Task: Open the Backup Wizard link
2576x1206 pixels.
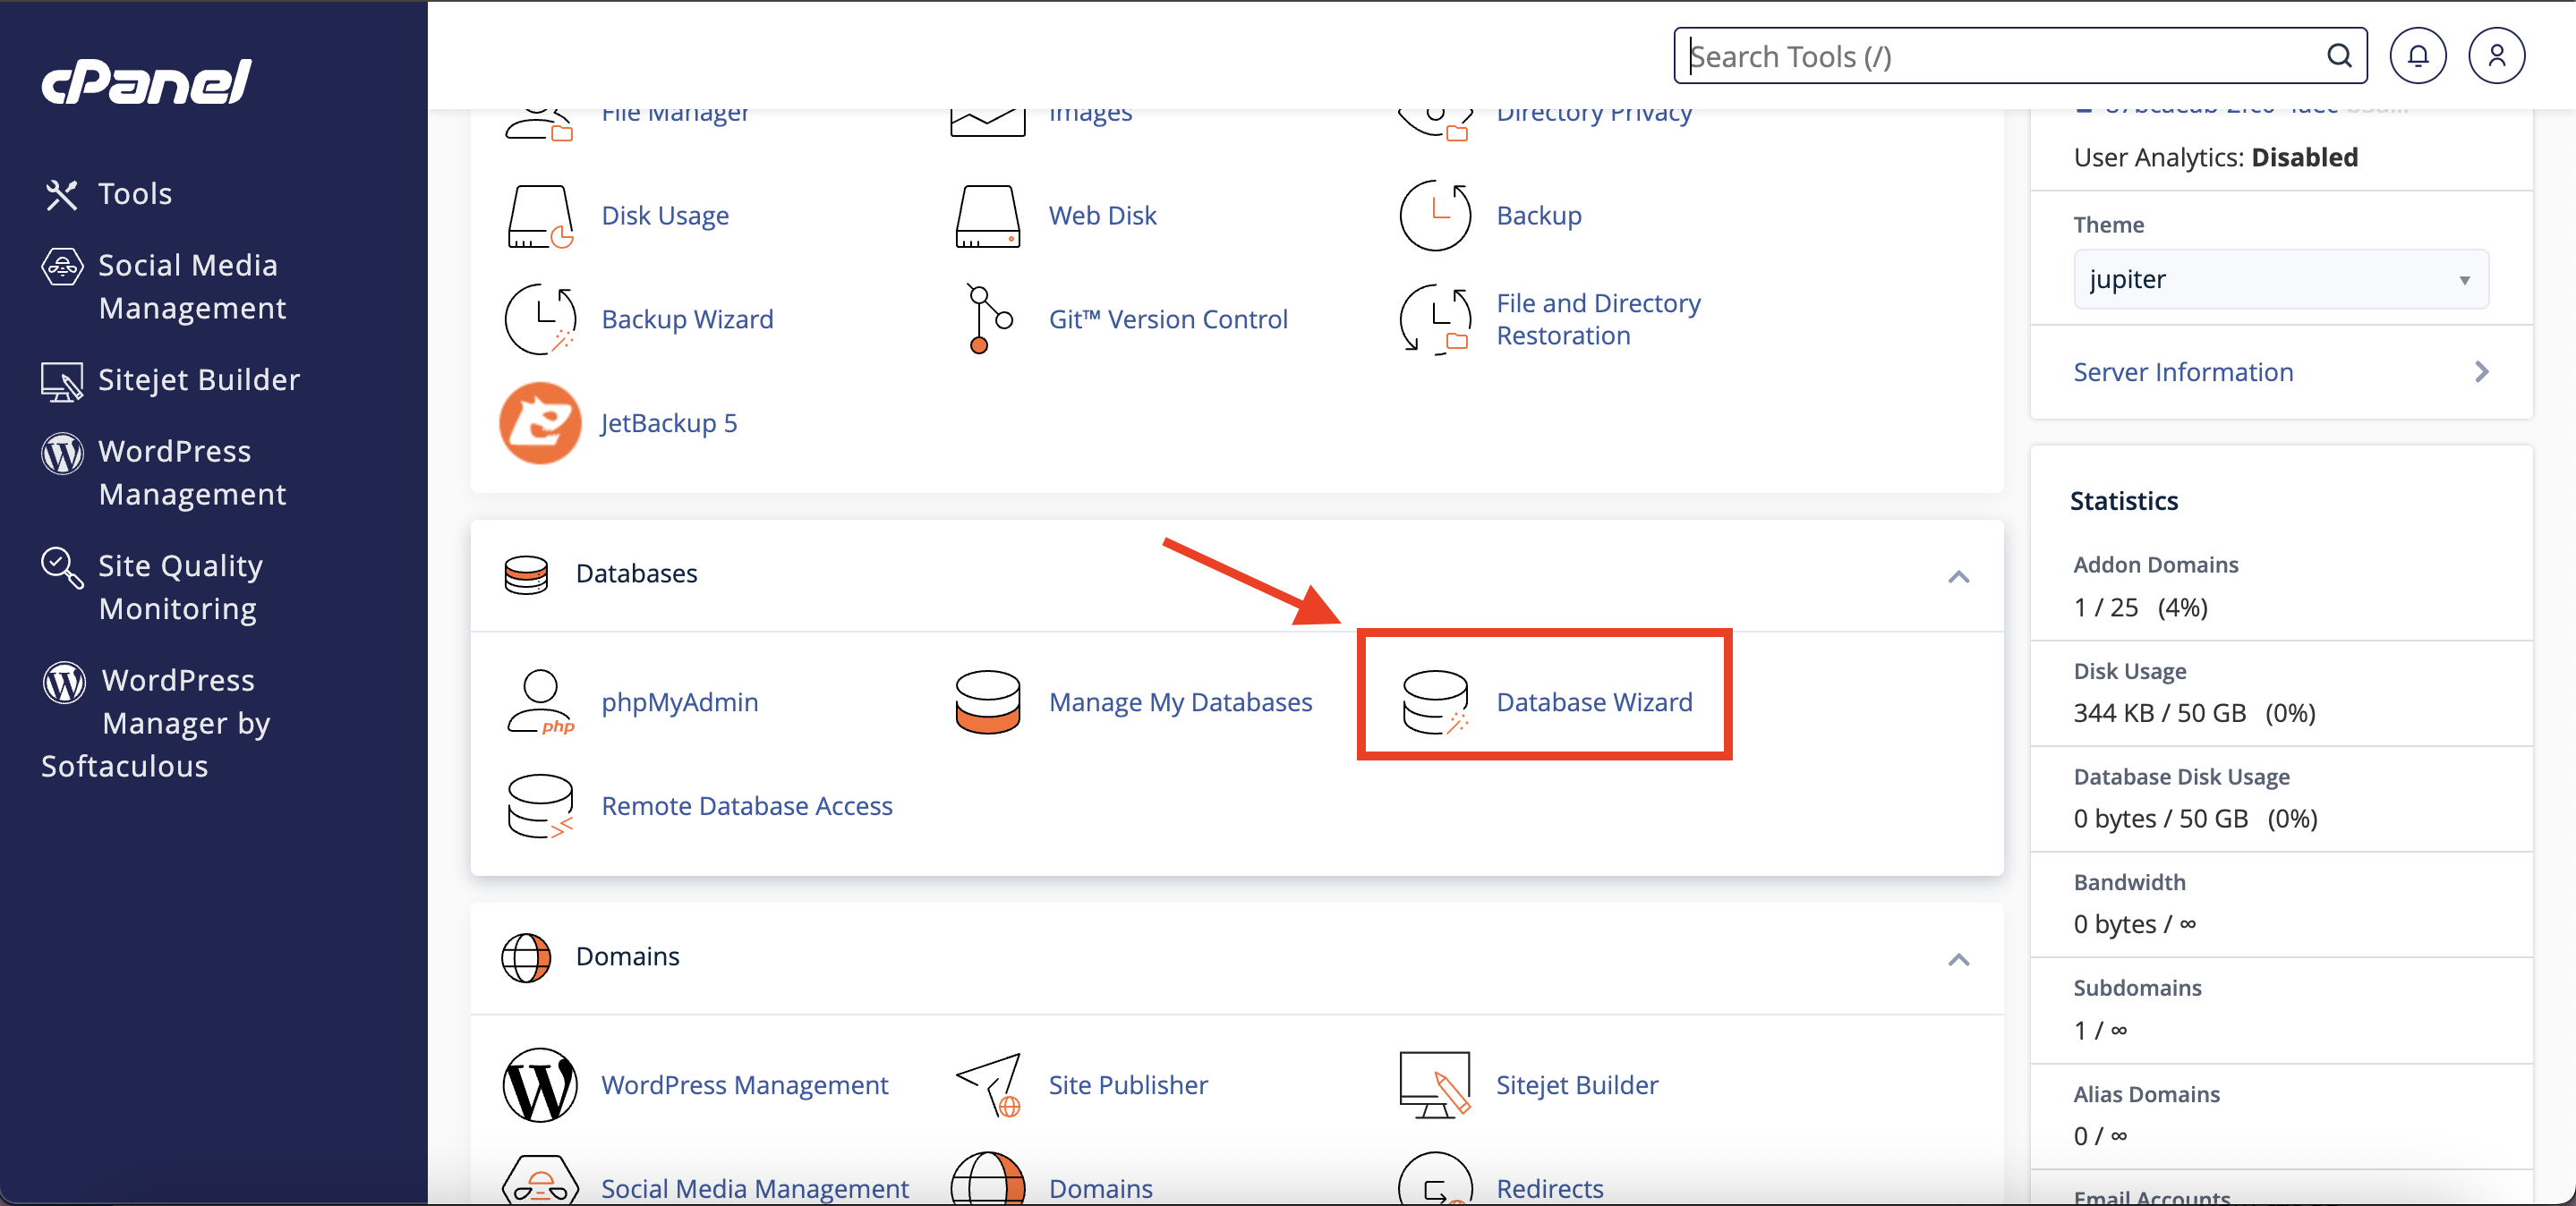Action: click(x=687, y=319)
